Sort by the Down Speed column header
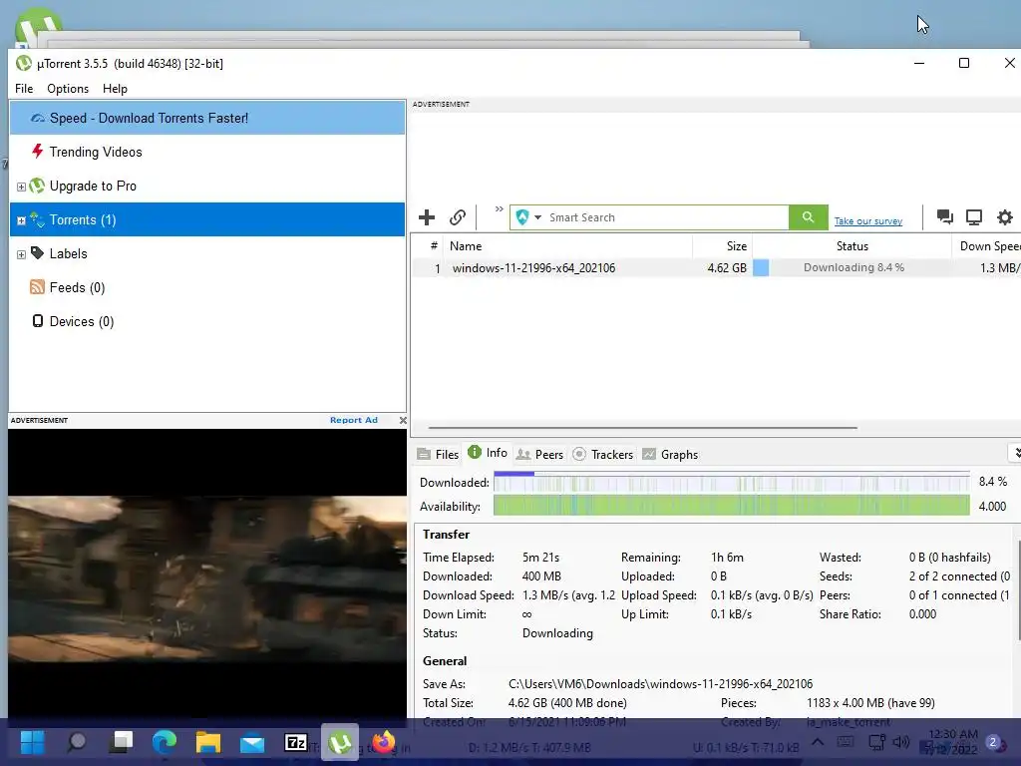The height and width of the screenshot is (766, 1021). pyautogui.click(x=986, y=246)
